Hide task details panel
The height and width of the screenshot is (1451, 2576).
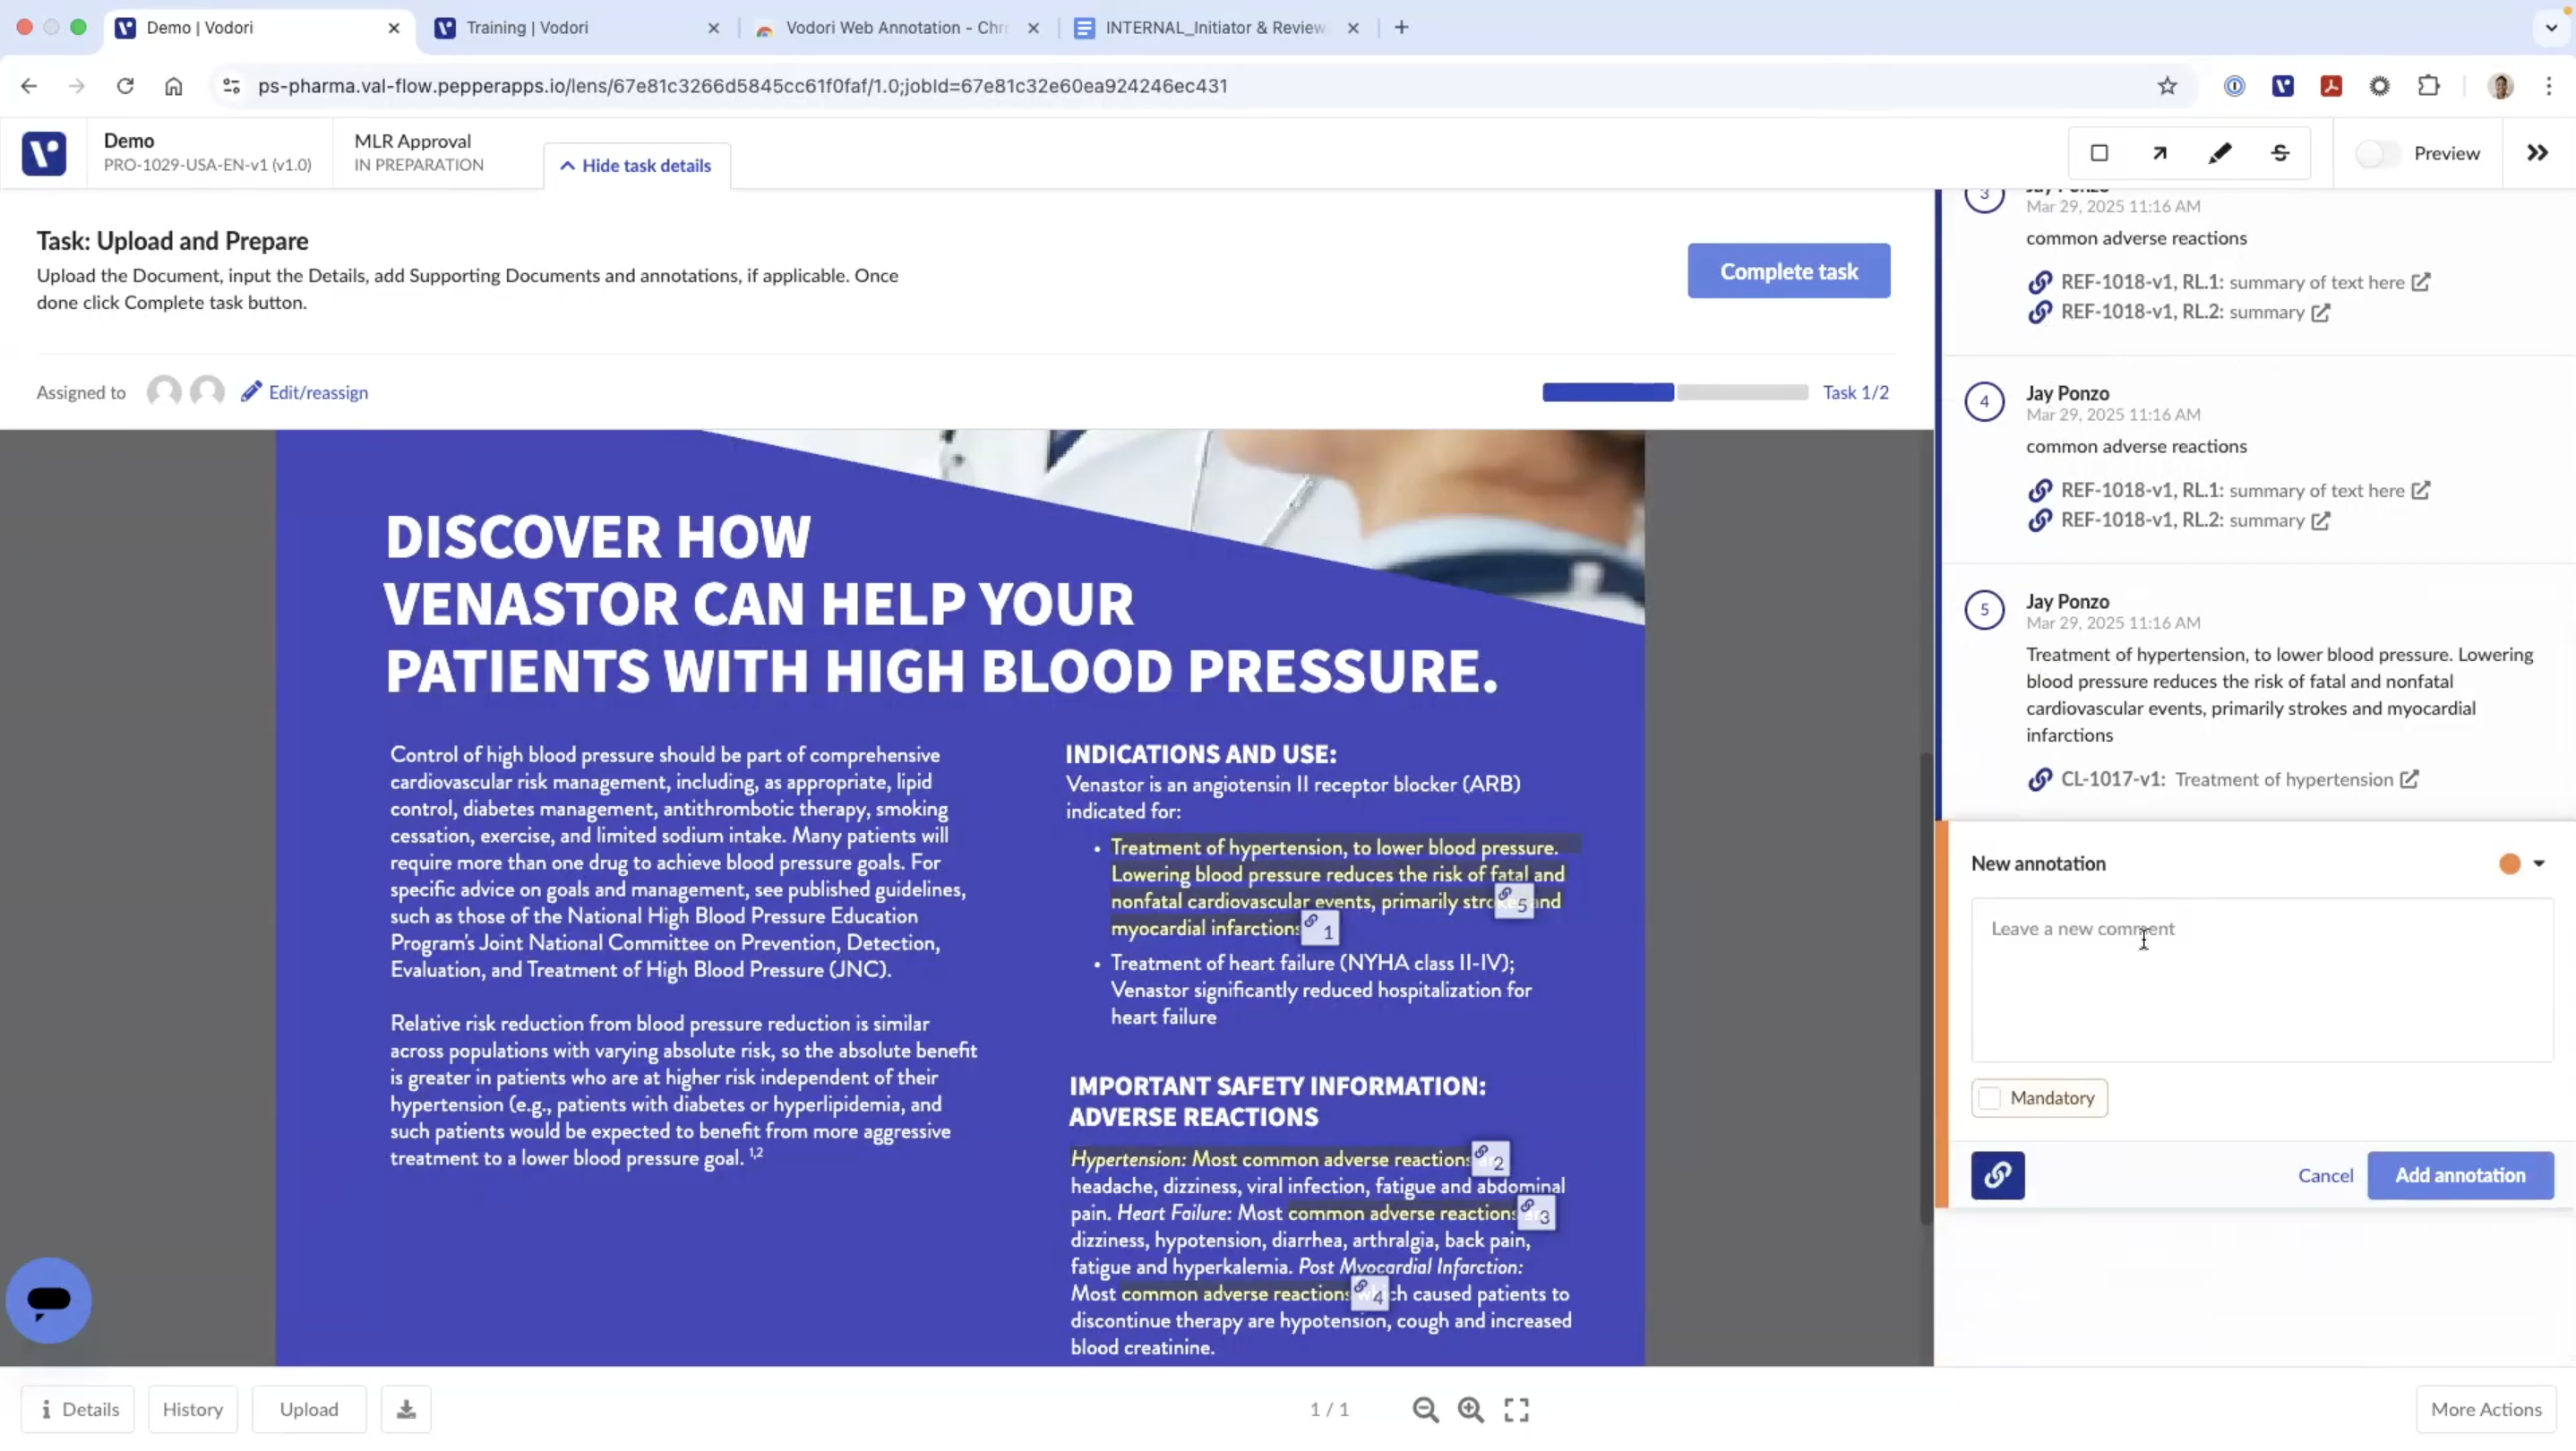coord(636,166)
